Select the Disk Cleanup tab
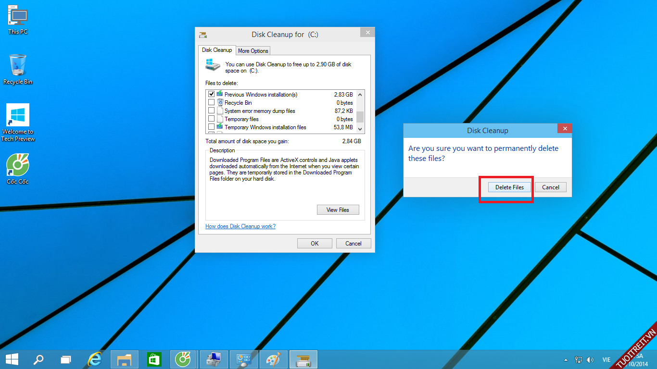Image resolution: width=657 pixels, height=369 pixels. tap(216, 50)
